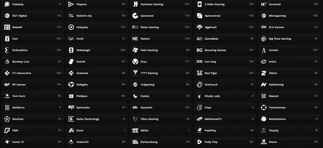Click the Felix Gaming clover icon
323x148 pixels.
135,50
